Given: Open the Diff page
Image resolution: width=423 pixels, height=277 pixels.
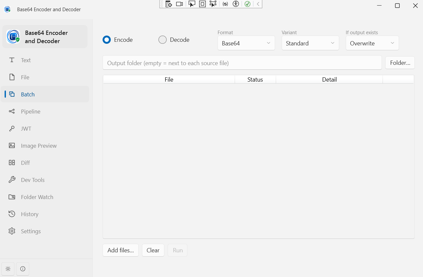Looking at the screenshot, I should (x=45, y=163).
